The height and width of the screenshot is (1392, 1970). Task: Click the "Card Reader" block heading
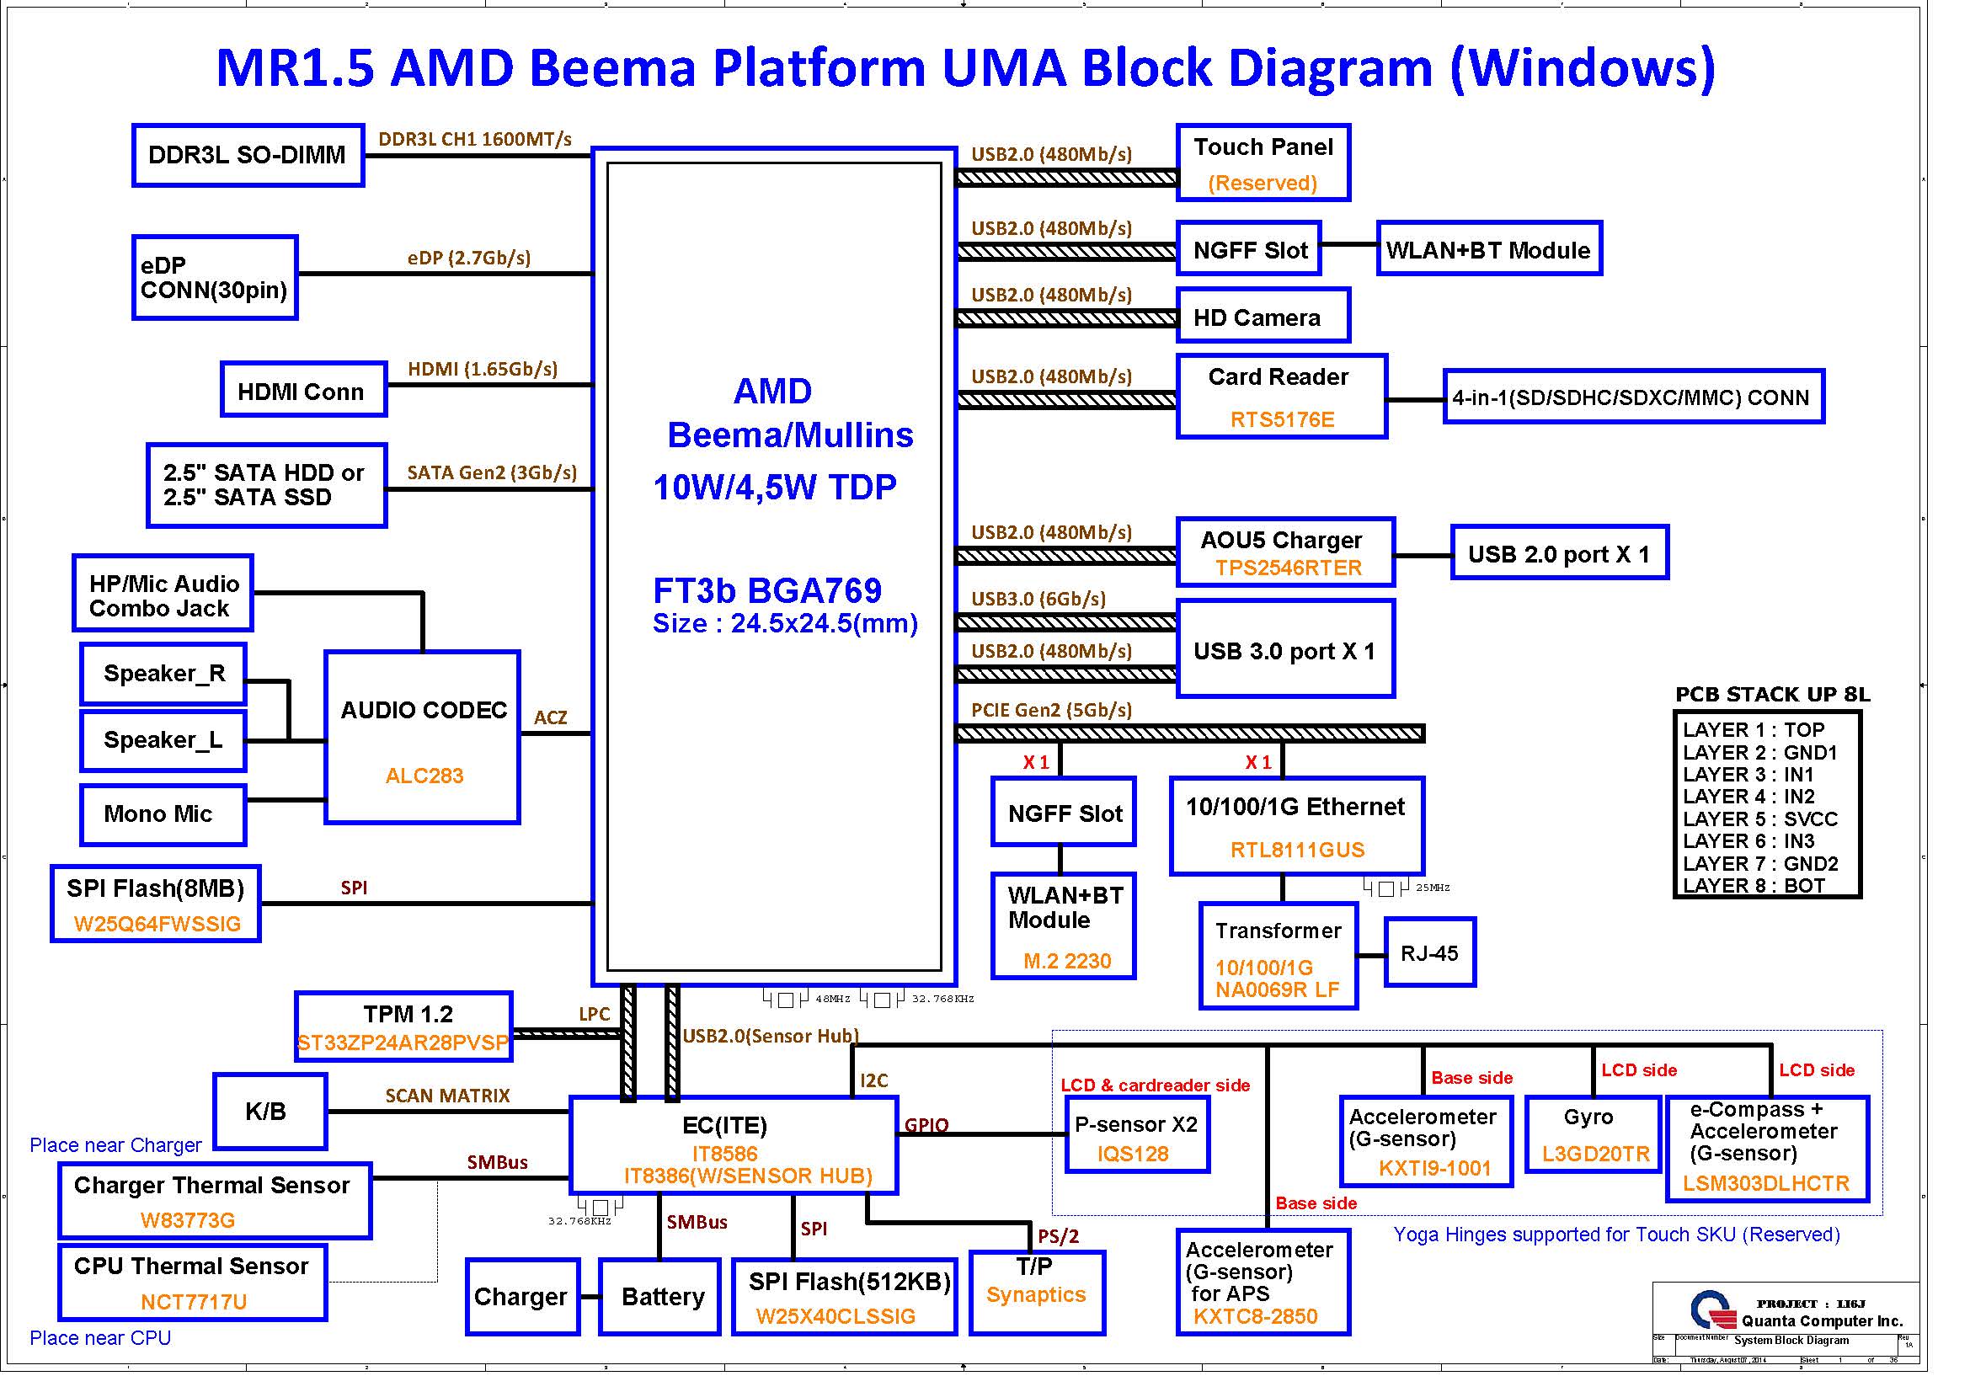[1278, 377]
